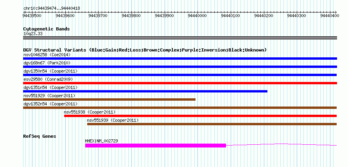Click the thin magenta HHEX intron line
Screen dimensions: 348x167
[282, 145]
